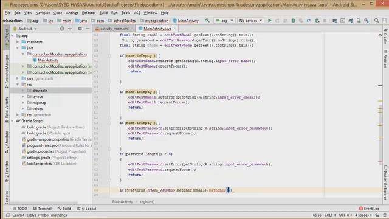Screen dimensions: 389x219
Task: Click the CRLF line separator status
Action: pos(329,215)
